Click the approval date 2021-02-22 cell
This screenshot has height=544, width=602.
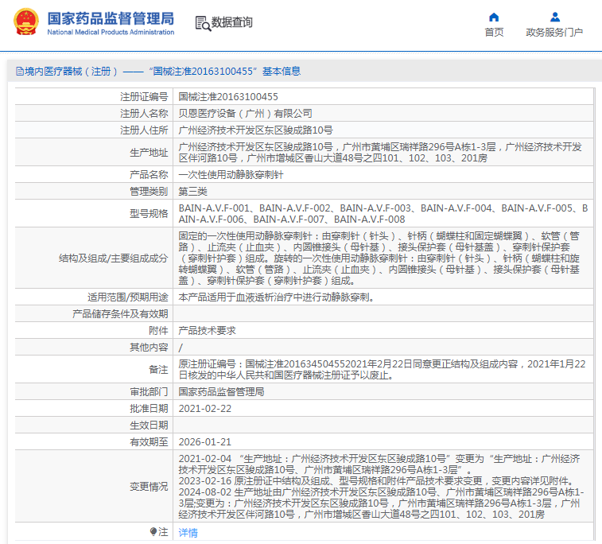pyautogui.click(x=204, y=408)
